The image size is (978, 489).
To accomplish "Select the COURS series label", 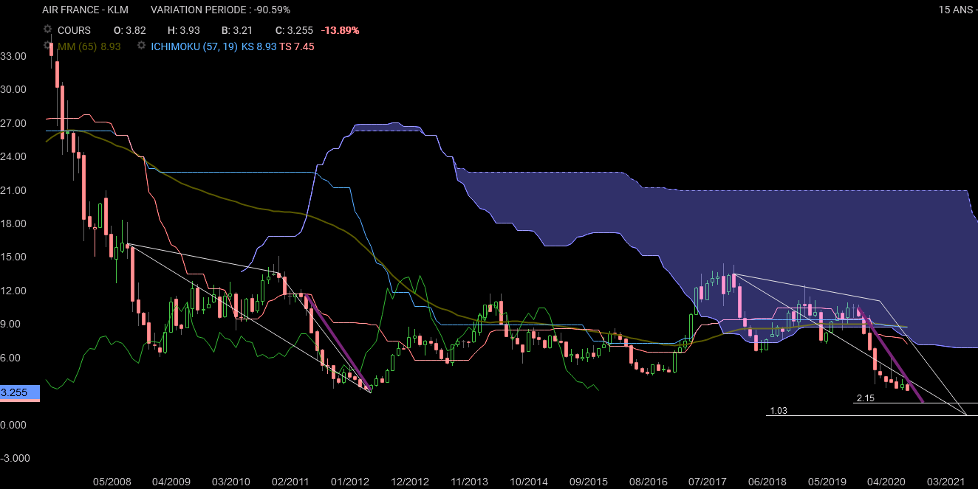I will pyautogui.click(x=74, y=30).
